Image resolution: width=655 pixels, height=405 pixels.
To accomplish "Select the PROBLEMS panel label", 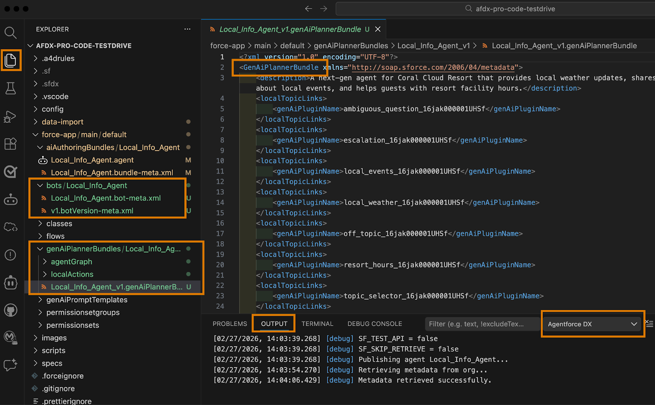I will coord(230,324).
